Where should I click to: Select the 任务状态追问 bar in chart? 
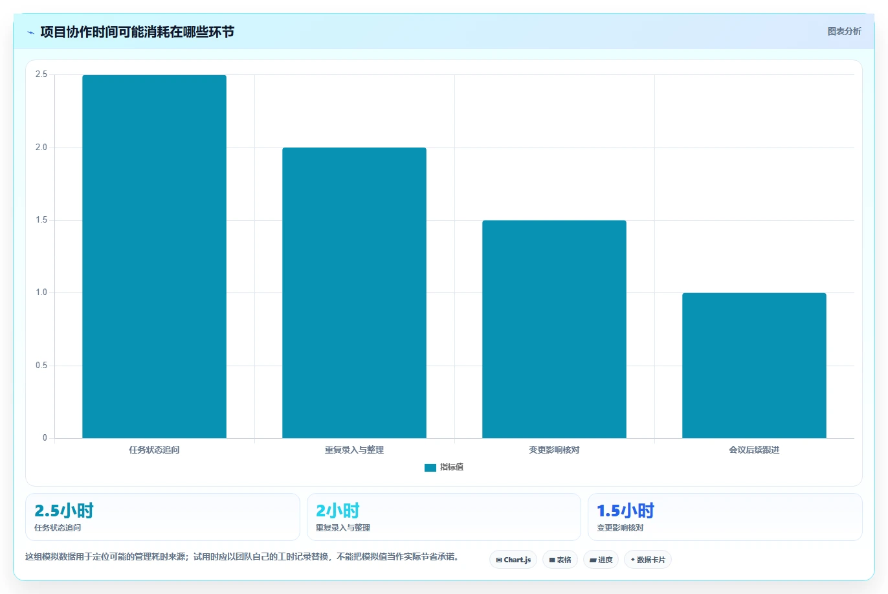click(154, 256)
